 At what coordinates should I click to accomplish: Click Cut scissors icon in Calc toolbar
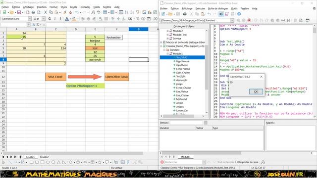click(x=46, y=12)
